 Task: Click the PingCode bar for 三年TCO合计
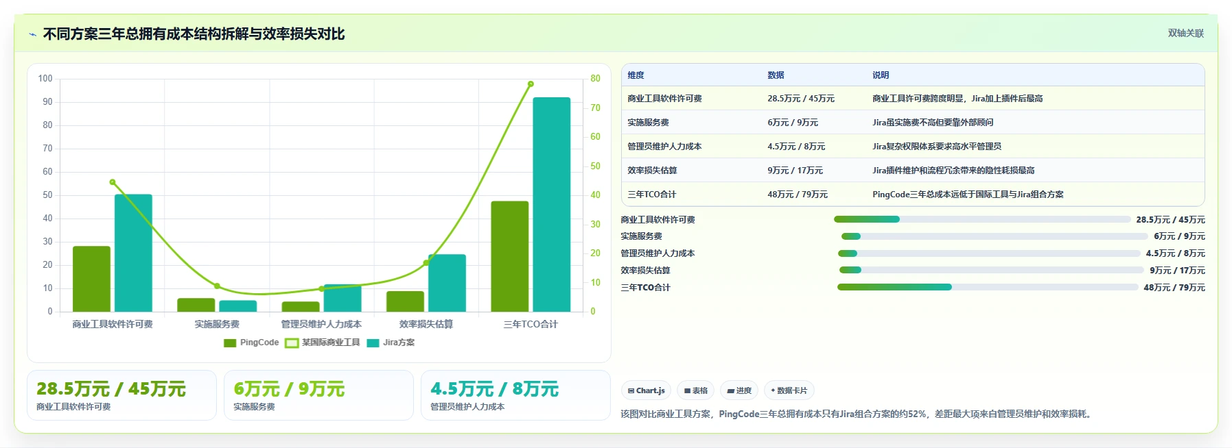click(510, 256)
